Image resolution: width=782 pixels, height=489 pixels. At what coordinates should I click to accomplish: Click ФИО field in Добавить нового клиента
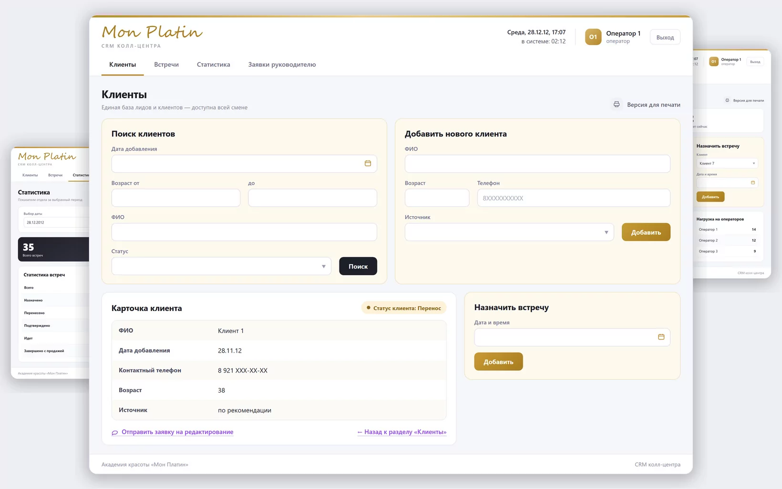pos(537,164)
